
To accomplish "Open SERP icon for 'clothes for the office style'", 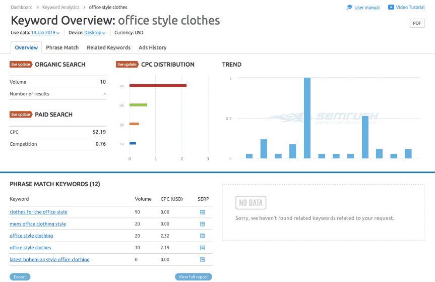I will click(203, 212).
